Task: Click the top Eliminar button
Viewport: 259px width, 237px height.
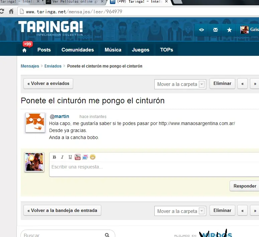Action: pyautogui.click(x=222, y=84)
